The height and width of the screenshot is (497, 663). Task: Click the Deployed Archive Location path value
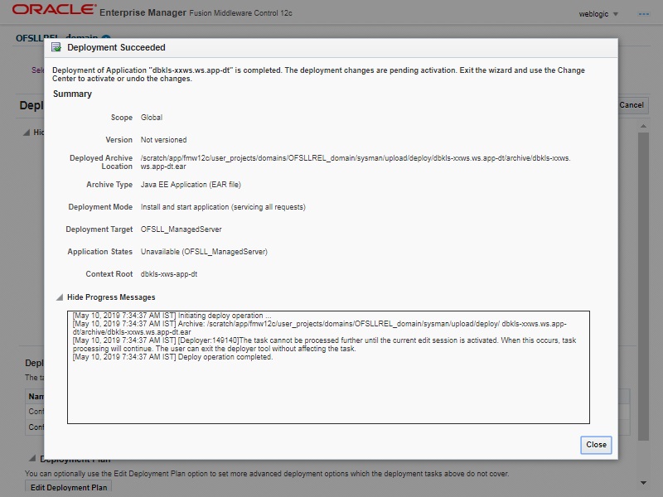point(356,162)
